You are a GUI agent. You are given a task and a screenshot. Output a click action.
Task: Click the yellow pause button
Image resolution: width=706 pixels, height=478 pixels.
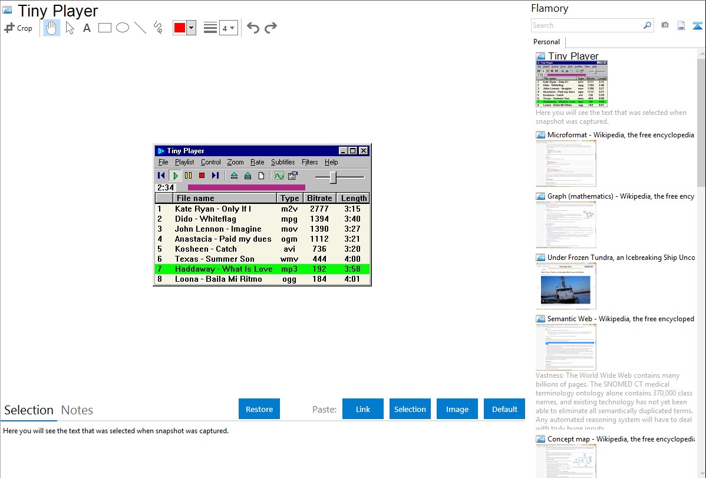pyautogui.click(x=188, y=176)
